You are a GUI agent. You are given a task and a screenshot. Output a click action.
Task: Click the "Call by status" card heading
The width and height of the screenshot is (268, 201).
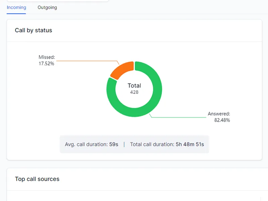coord(33,30)
